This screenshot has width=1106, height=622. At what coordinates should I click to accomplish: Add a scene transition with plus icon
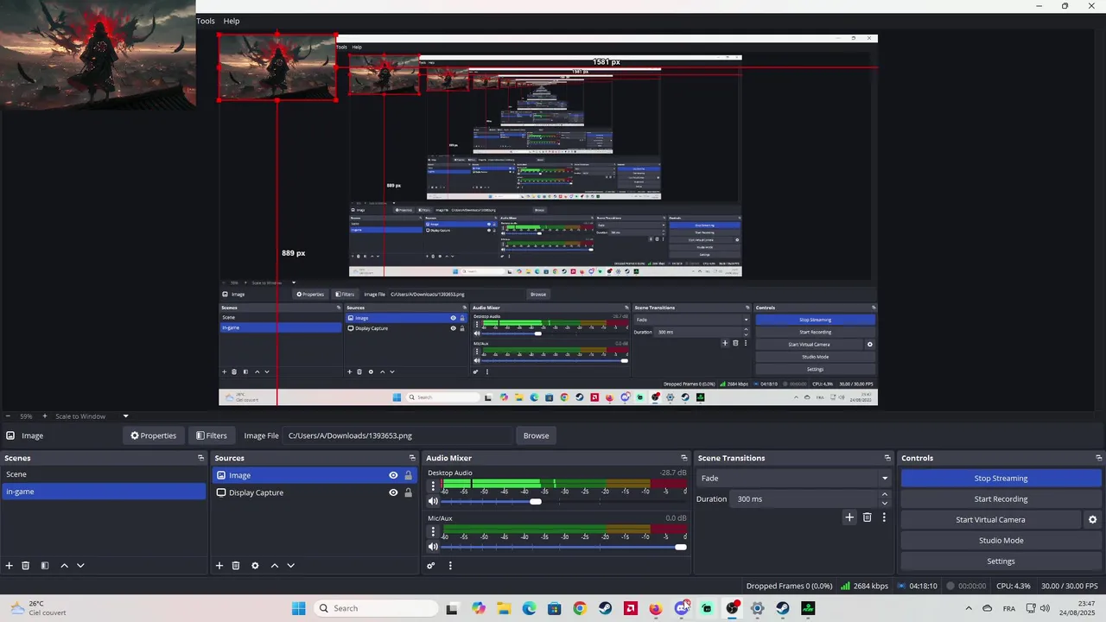pyautogui.click(x=849, y=517)
